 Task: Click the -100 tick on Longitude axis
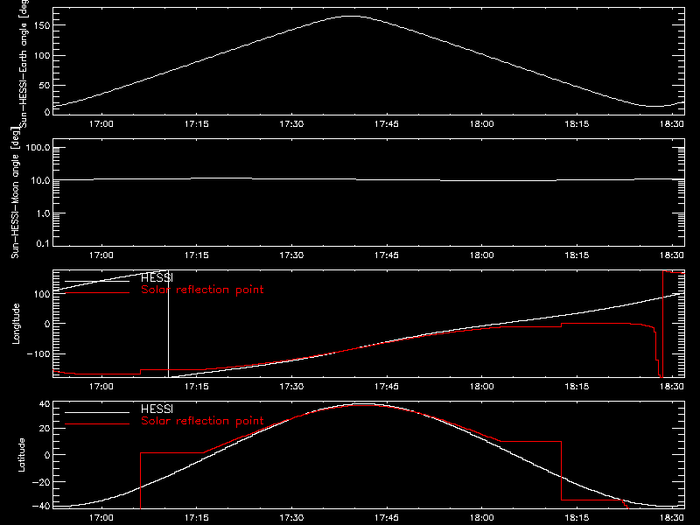(x=38, y=353)
